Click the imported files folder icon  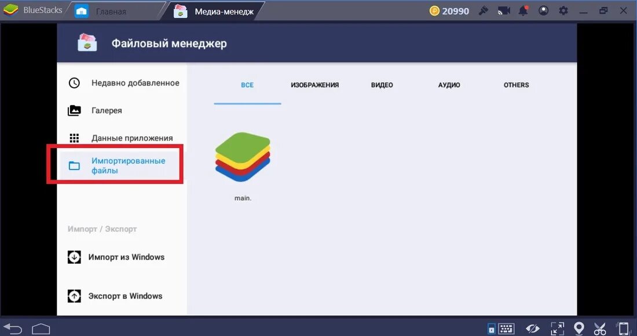(74, 165)
